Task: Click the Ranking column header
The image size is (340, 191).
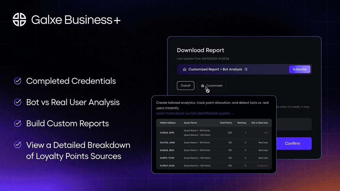Action: tap(241, 123)
